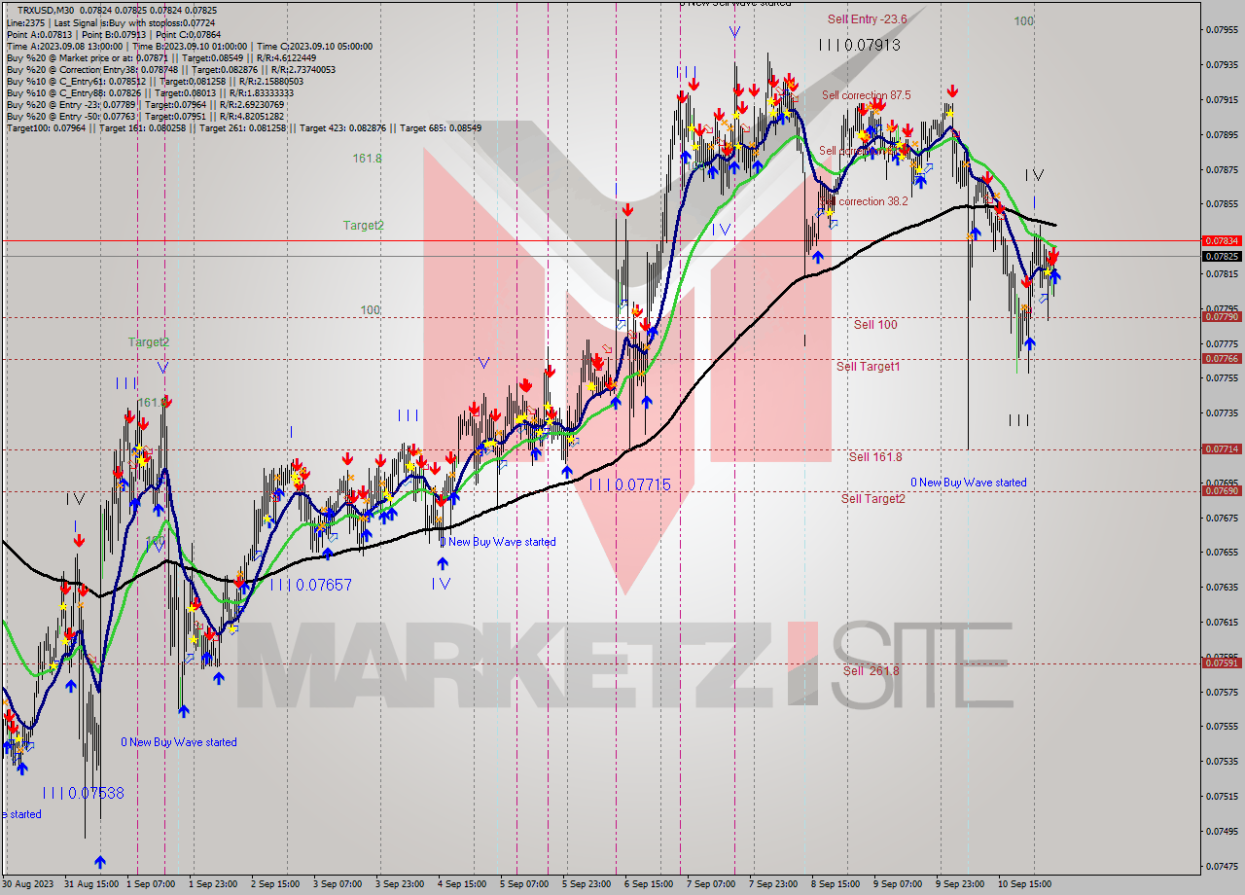Click the 0.07915 price axis value
Image resolution: width=1245 pixels, height=895 pixels.
tap(1222, 99)
